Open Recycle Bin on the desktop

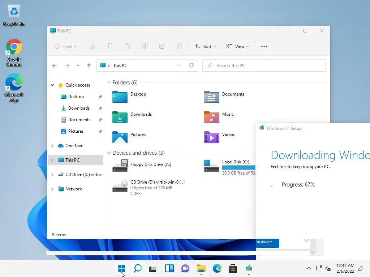(x=14, y=15)
